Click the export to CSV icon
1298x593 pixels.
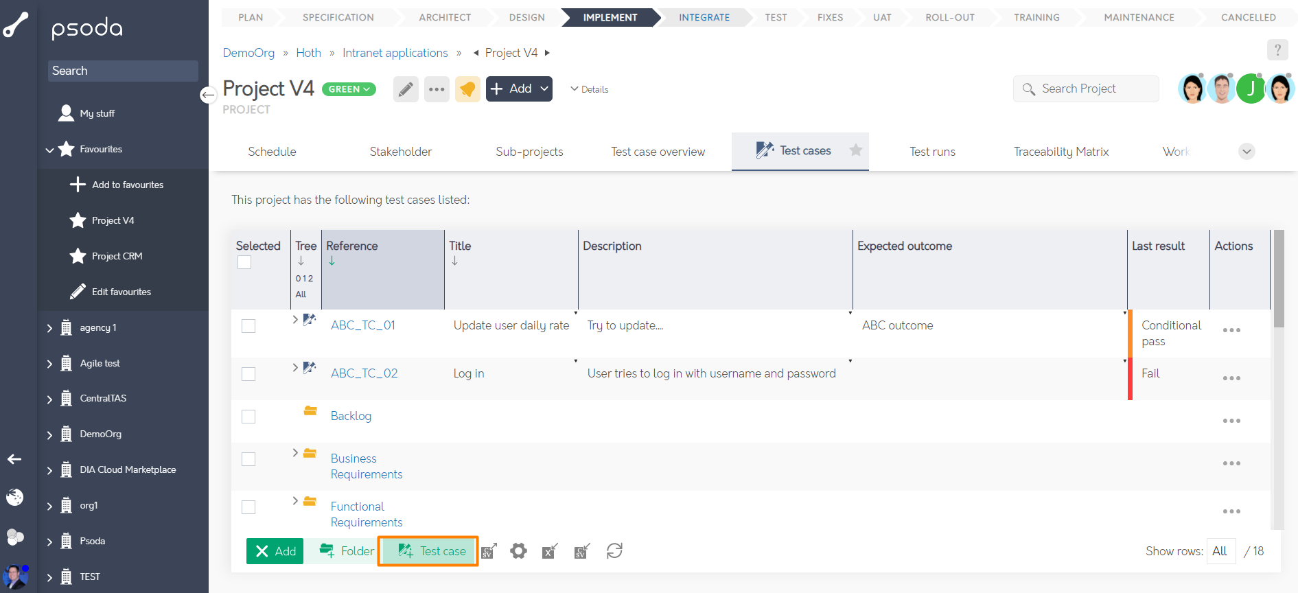tap(489, 551)
